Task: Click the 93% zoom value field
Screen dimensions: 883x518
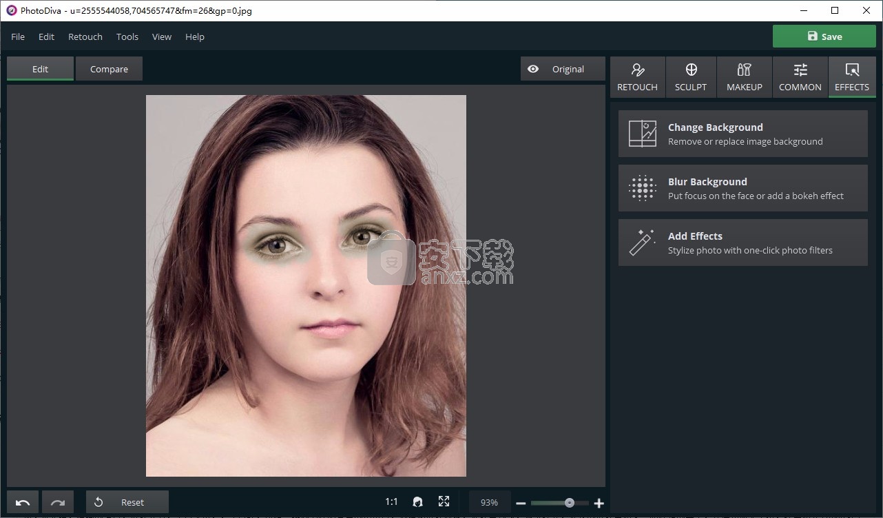Action: pyautogui.click(x=489, y=502)
